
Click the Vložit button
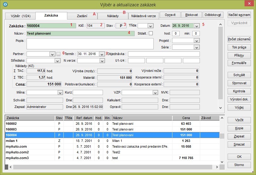[239, 120]
